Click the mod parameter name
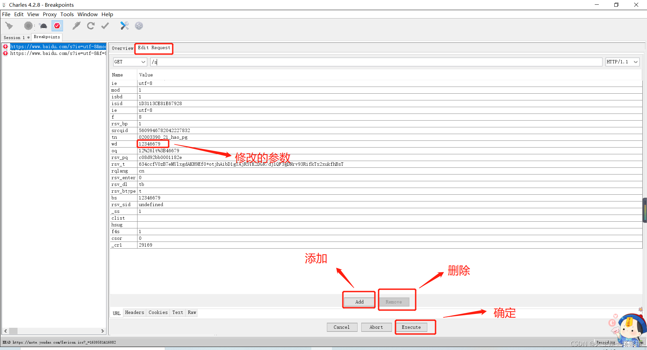The height and width of the screenshot is (350, 647). tap(116, 90)
